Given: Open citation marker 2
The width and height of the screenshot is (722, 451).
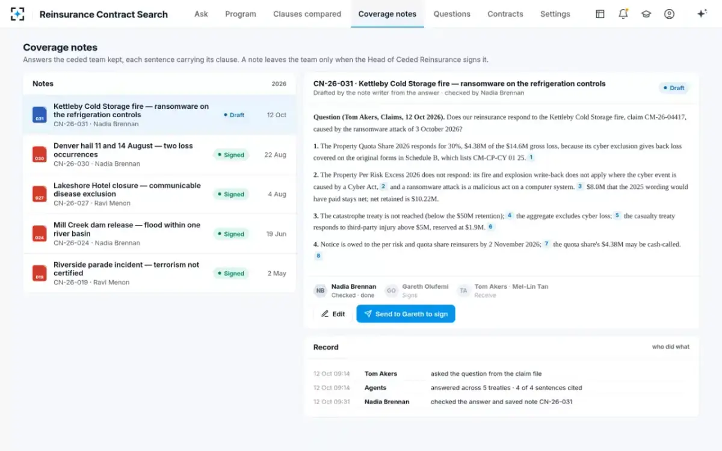Looking at the screenshot, I should click(383, 186).
